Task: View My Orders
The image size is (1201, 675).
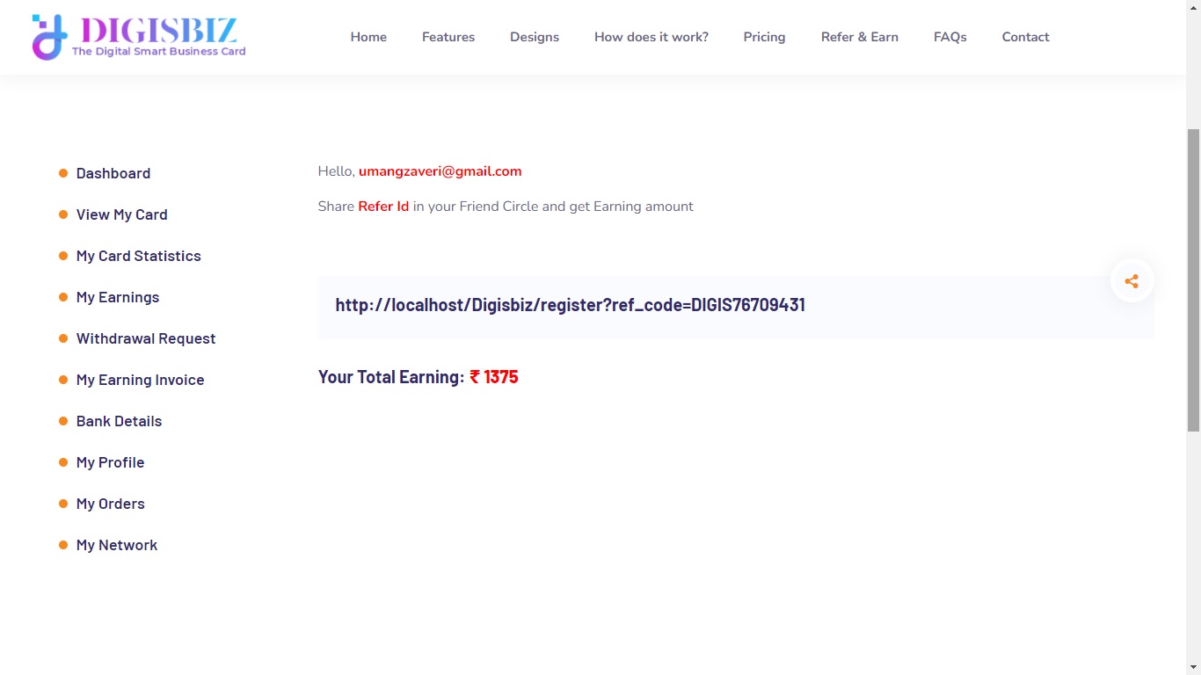Action: pyautogui.click(x=110, y=504)
